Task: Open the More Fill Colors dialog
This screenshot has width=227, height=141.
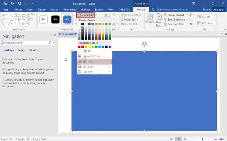Action: tap(93, 56)
